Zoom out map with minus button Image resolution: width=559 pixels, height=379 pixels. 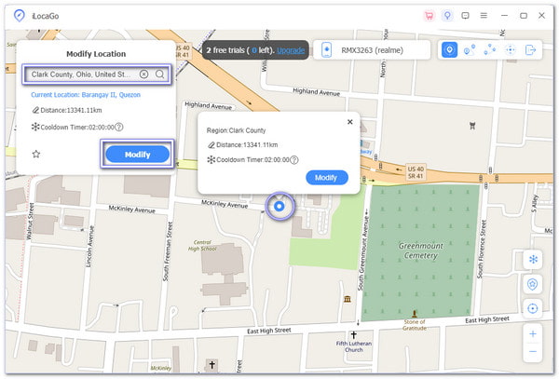pos(533,352)
